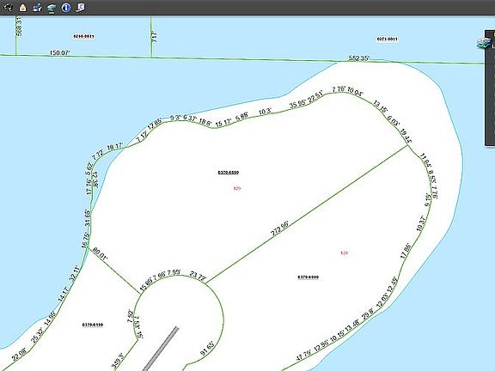Viewport: 495px width, 371px height.
Task: Open the legend document icon
Action: 80,7
